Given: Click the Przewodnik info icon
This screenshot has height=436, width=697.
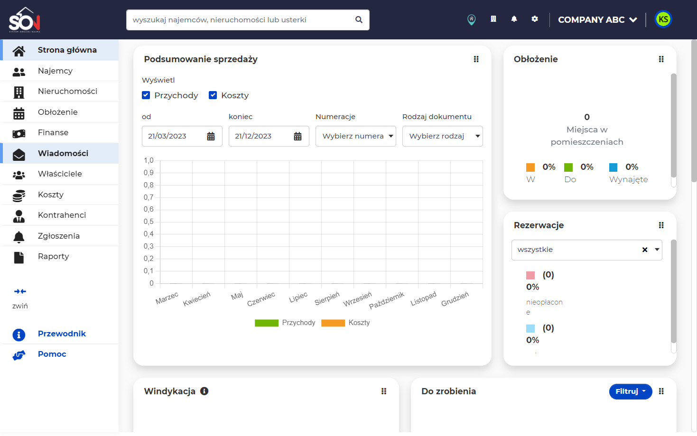Looking at the screenshot, I should pos(19,335).
